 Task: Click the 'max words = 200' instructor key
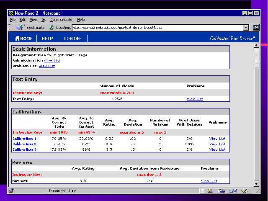117,93
